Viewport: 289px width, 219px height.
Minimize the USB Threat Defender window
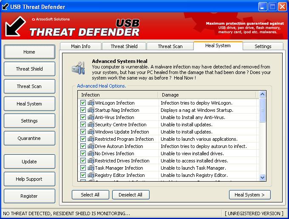(263, 7)
